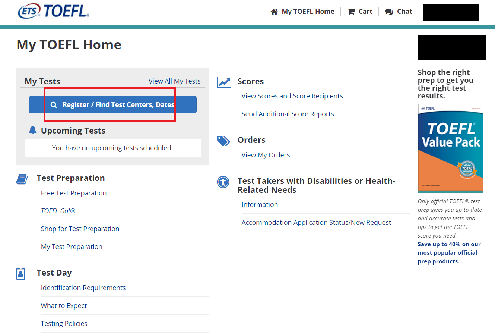The width and height of the screenshot is (495, 336).
Task: Click the book icon beside Test Preparation
Action: 22,179
